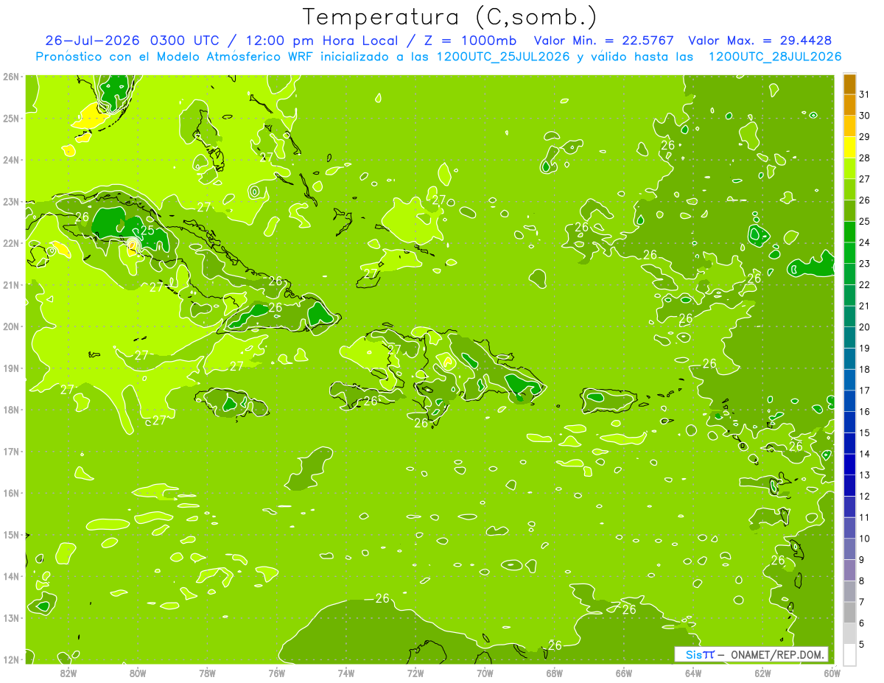Click the '13N' latitude axis label
Screen dimensions: 884x683
pyautogui.click(x=10, y=617)
